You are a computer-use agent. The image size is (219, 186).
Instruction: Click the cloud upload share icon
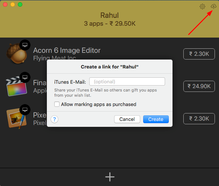tap(213, 6)
